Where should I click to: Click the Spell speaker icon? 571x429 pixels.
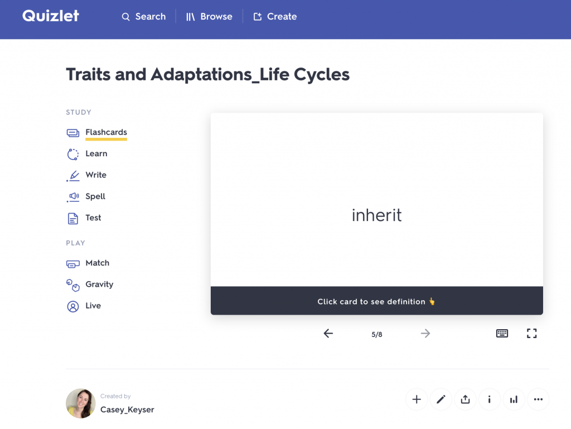[73, 197]
